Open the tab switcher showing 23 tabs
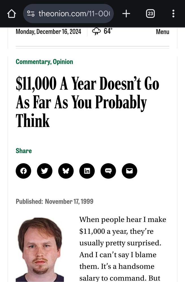Viewport: 185px width, 282px height. [x=151, y=13]
